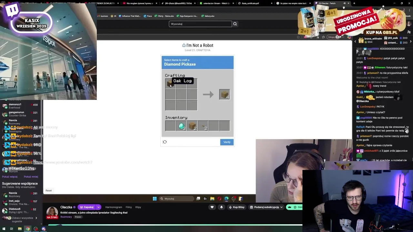The width and height of the screenshot is (413, 232).
Task: Open the faktury.xlsx bookmark
Action: 207,16
